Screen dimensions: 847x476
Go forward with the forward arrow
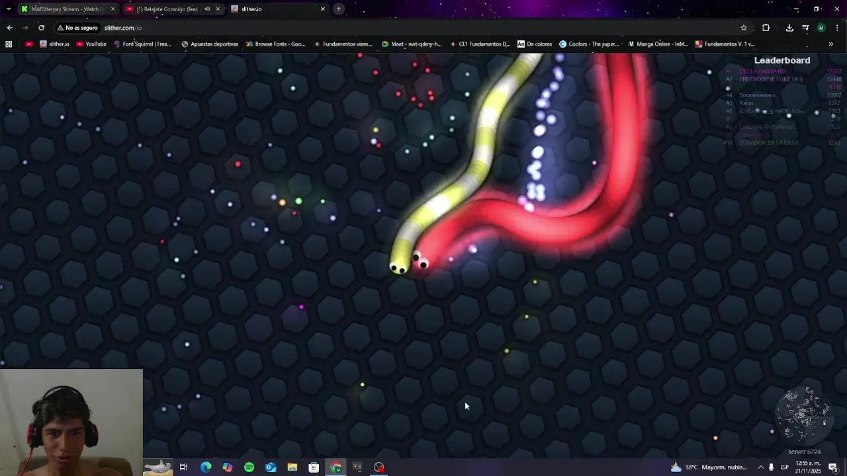[x=25, y=28]
